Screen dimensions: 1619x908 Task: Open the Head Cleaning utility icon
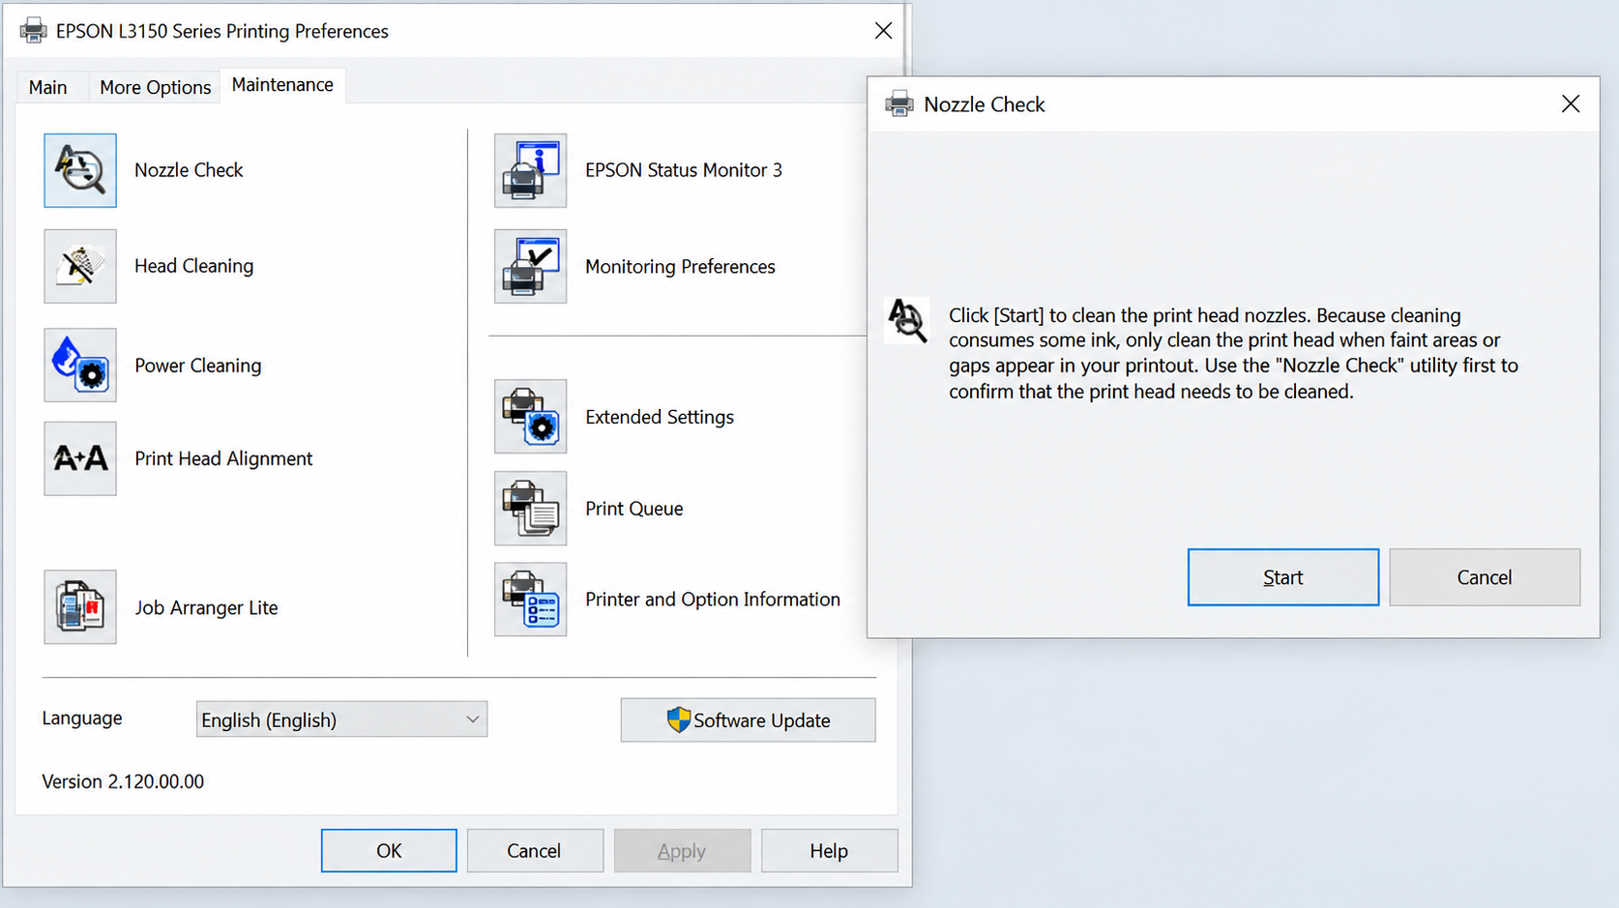pyautogui.click(x=80, y=266)
